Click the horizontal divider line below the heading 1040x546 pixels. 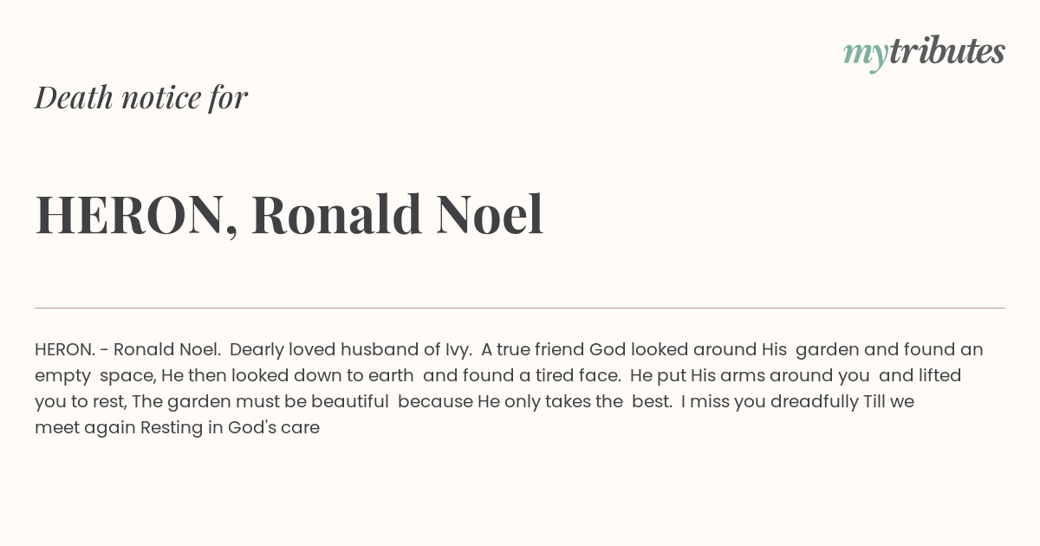point(520,308)
